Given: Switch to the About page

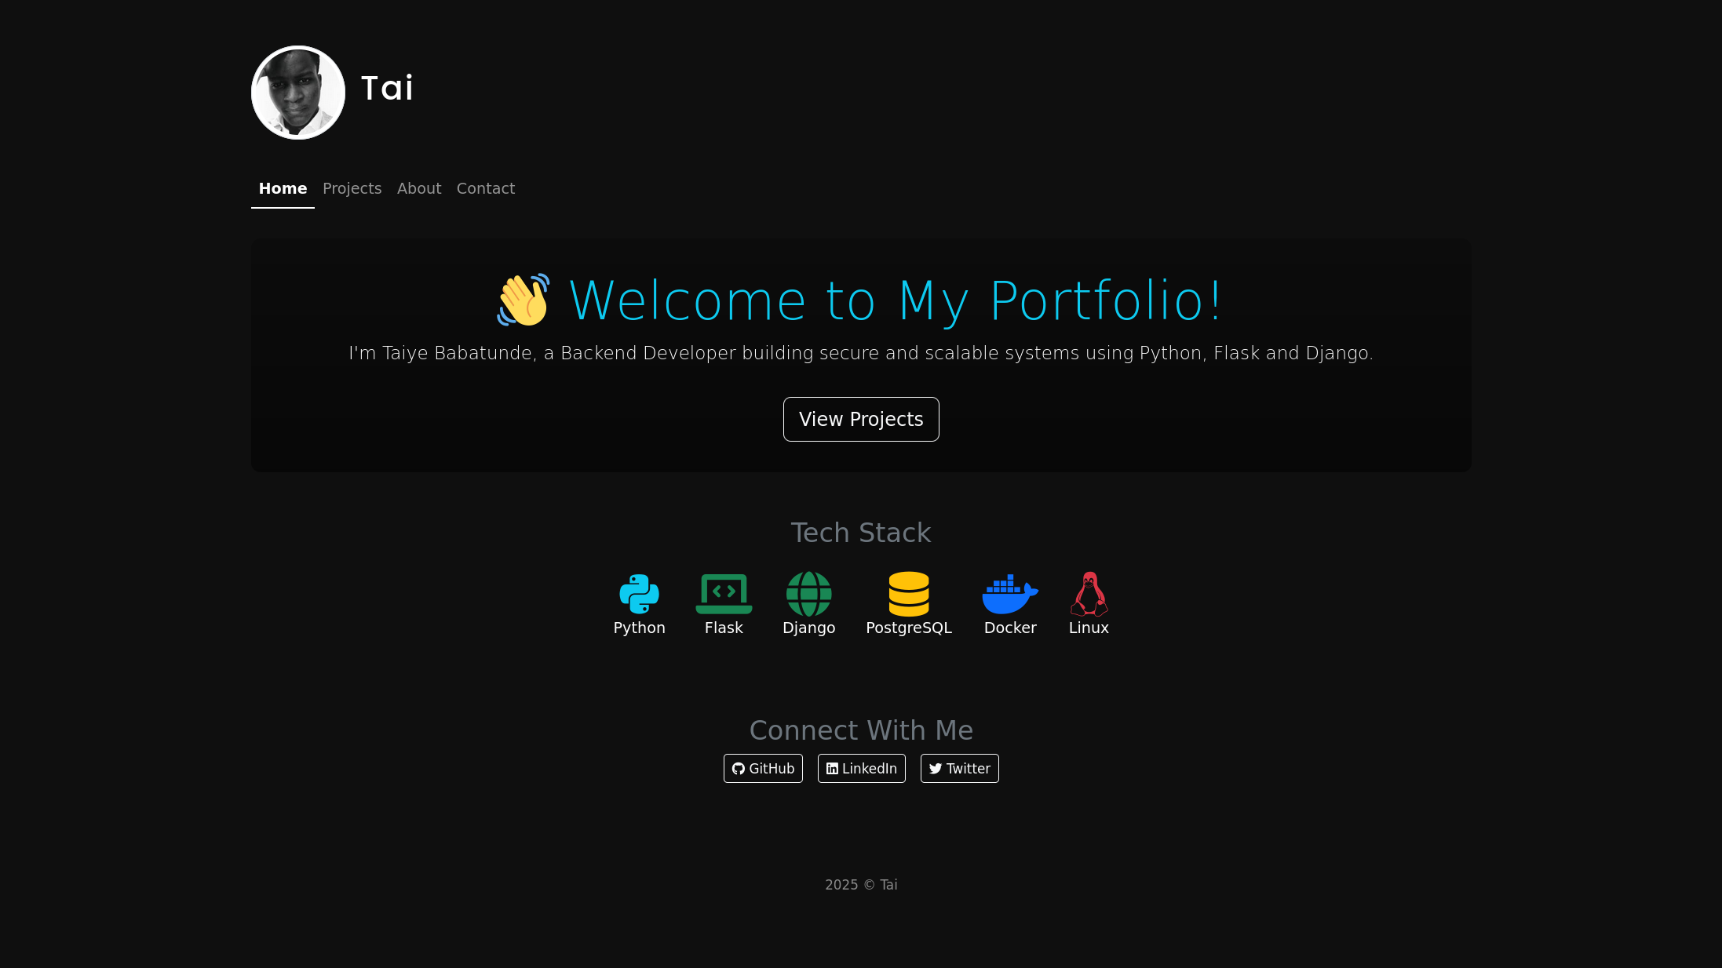Looking at the screenshot, I should 419,188.
